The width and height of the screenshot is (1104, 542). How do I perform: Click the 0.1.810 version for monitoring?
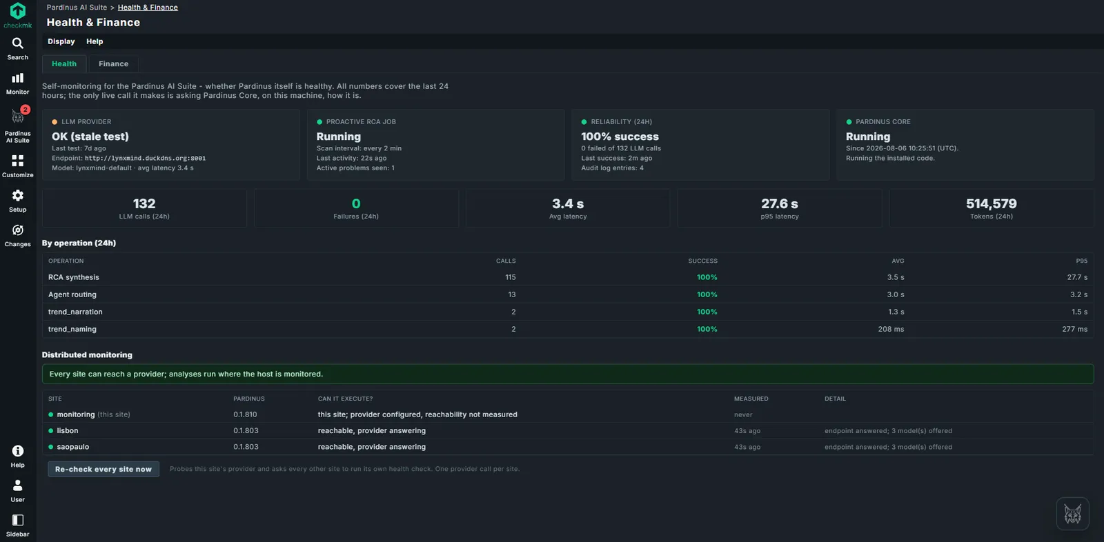coord(245,414)
